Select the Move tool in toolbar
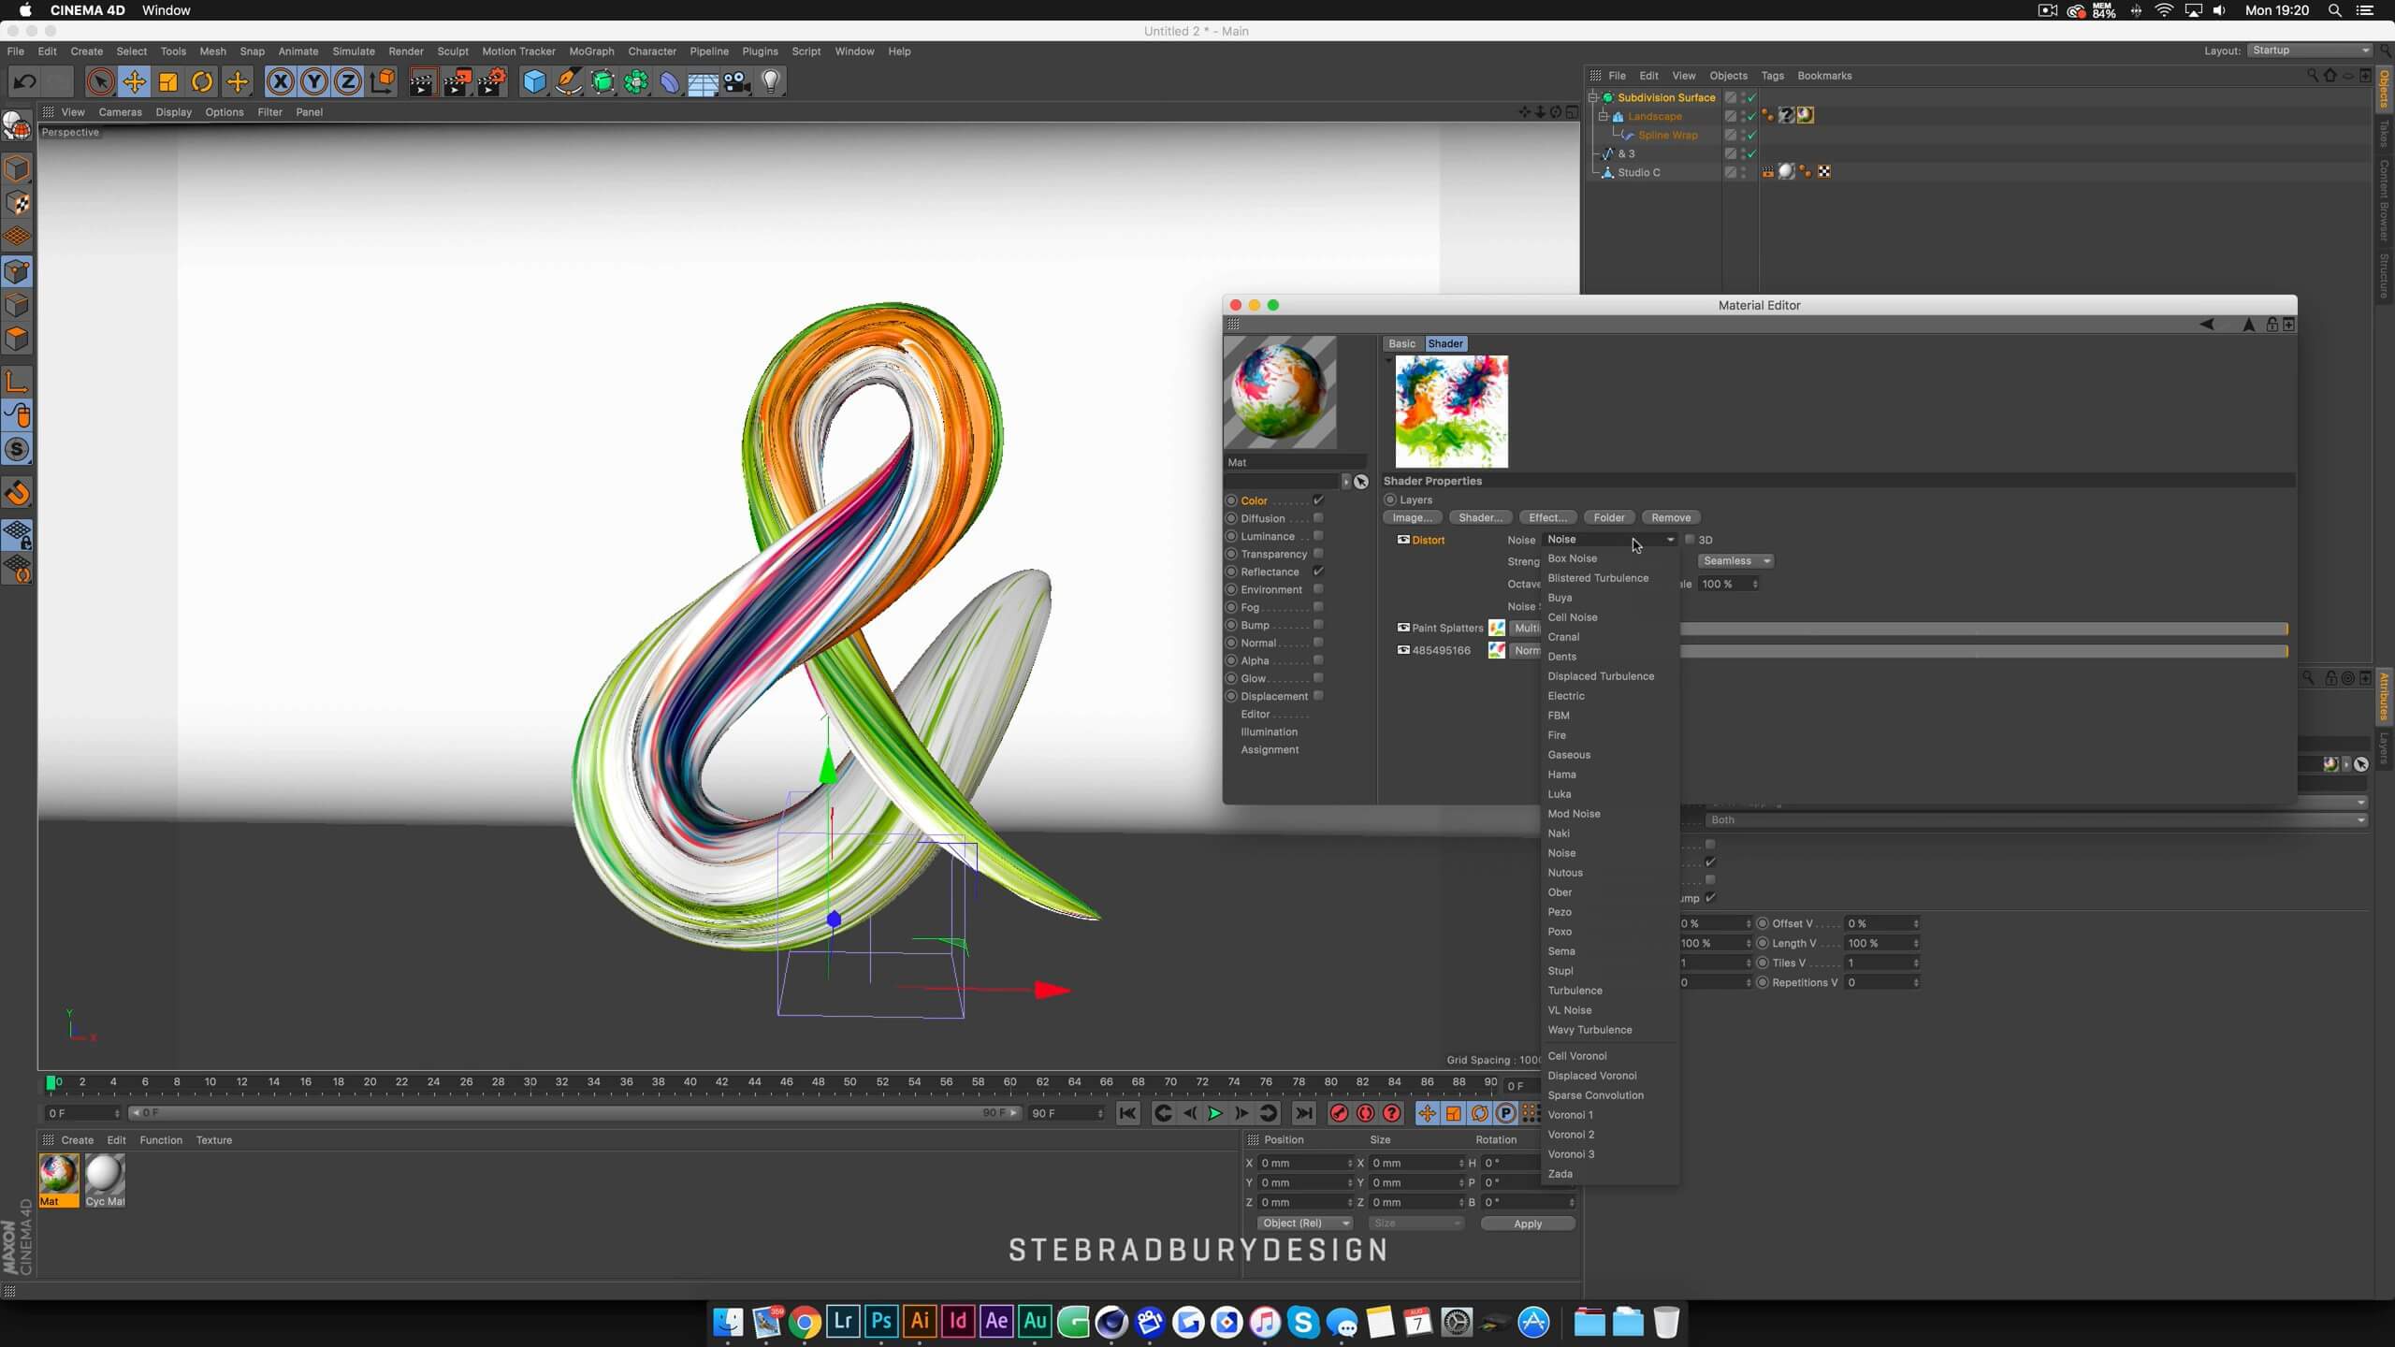Screen dimensions: 2395x1347 [x=134, y=82]
